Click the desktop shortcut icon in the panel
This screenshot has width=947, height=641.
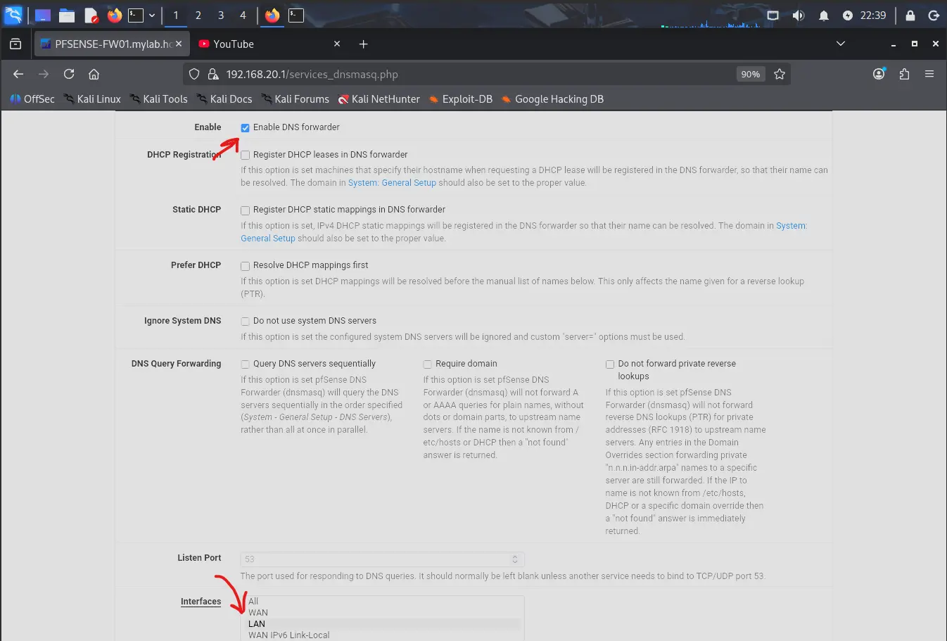[x=42, y=15]
